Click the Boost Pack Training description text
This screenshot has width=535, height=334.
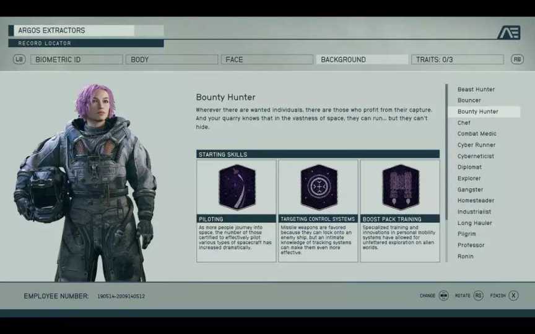(399, 238)
